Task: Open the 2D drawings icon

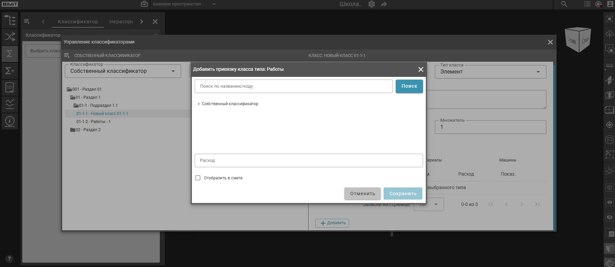Action: 10,87
